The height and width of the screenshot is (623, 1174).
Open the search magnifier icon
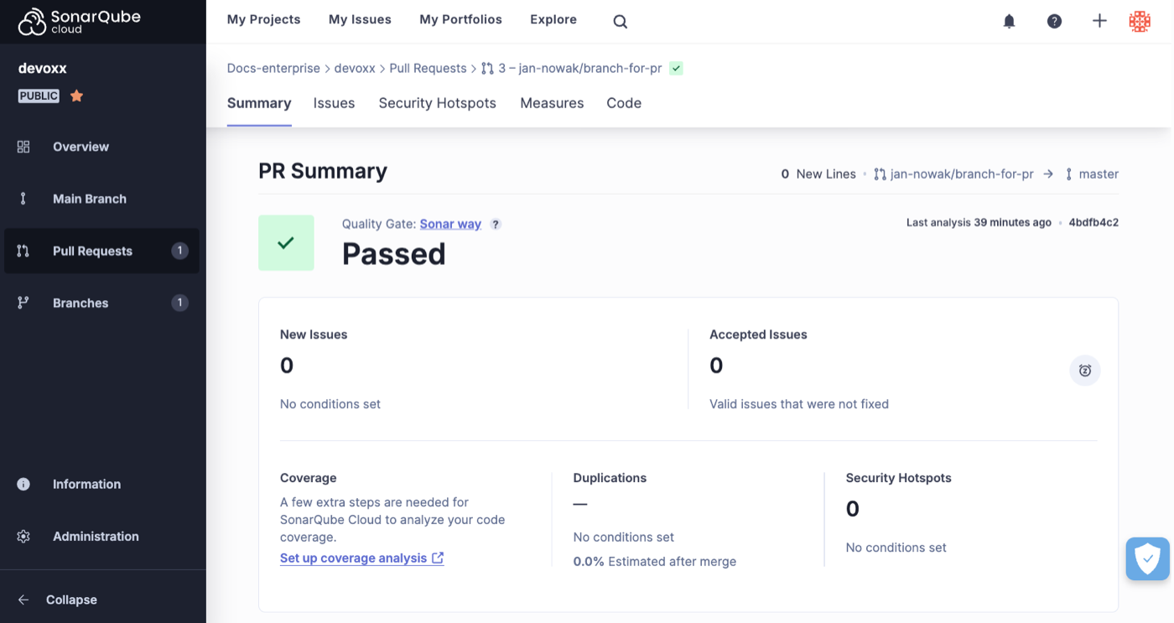[x=620, y=22]
